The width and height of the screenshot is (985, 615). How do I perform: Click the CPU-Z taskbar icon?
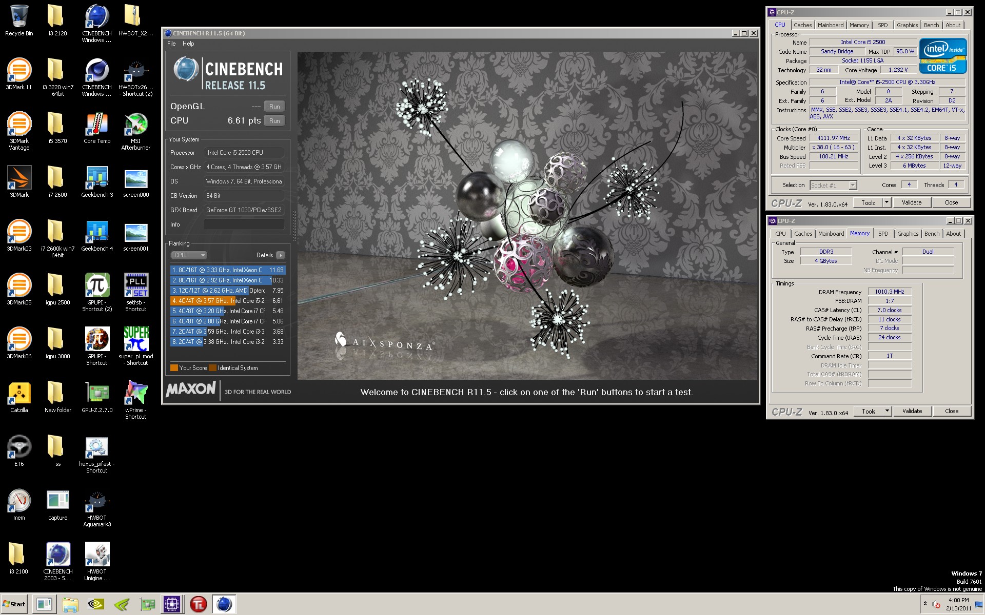tap(172, 604)
